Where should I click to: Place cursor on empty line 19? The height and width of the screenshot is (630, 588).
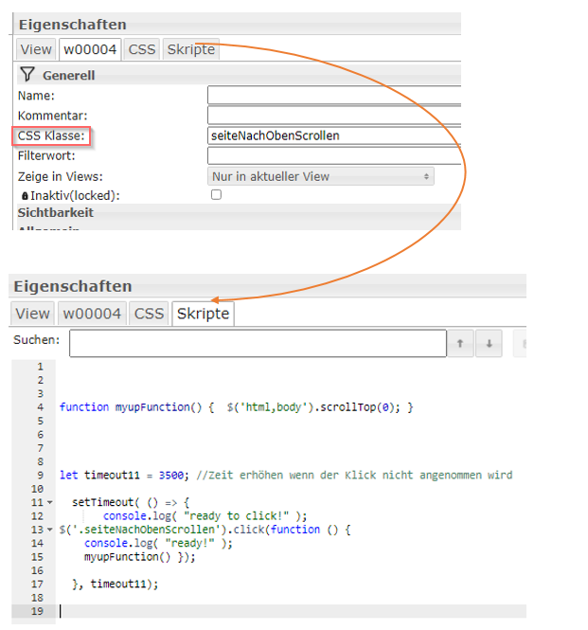(x=293, y=611)
